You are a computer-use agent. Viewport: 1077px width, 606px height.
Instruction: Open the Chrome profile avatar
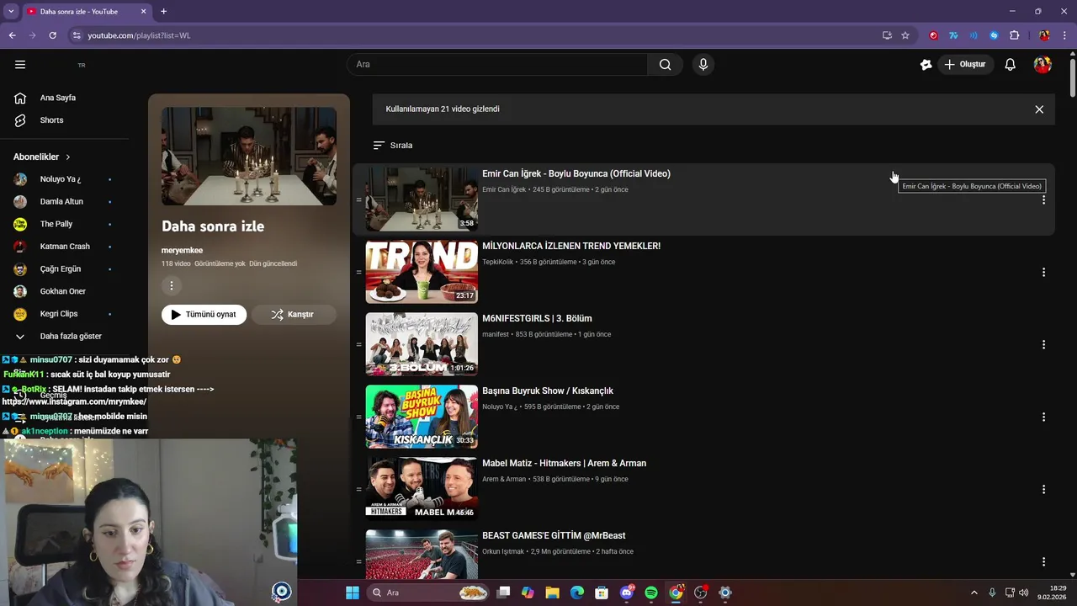click(1044, 35)
